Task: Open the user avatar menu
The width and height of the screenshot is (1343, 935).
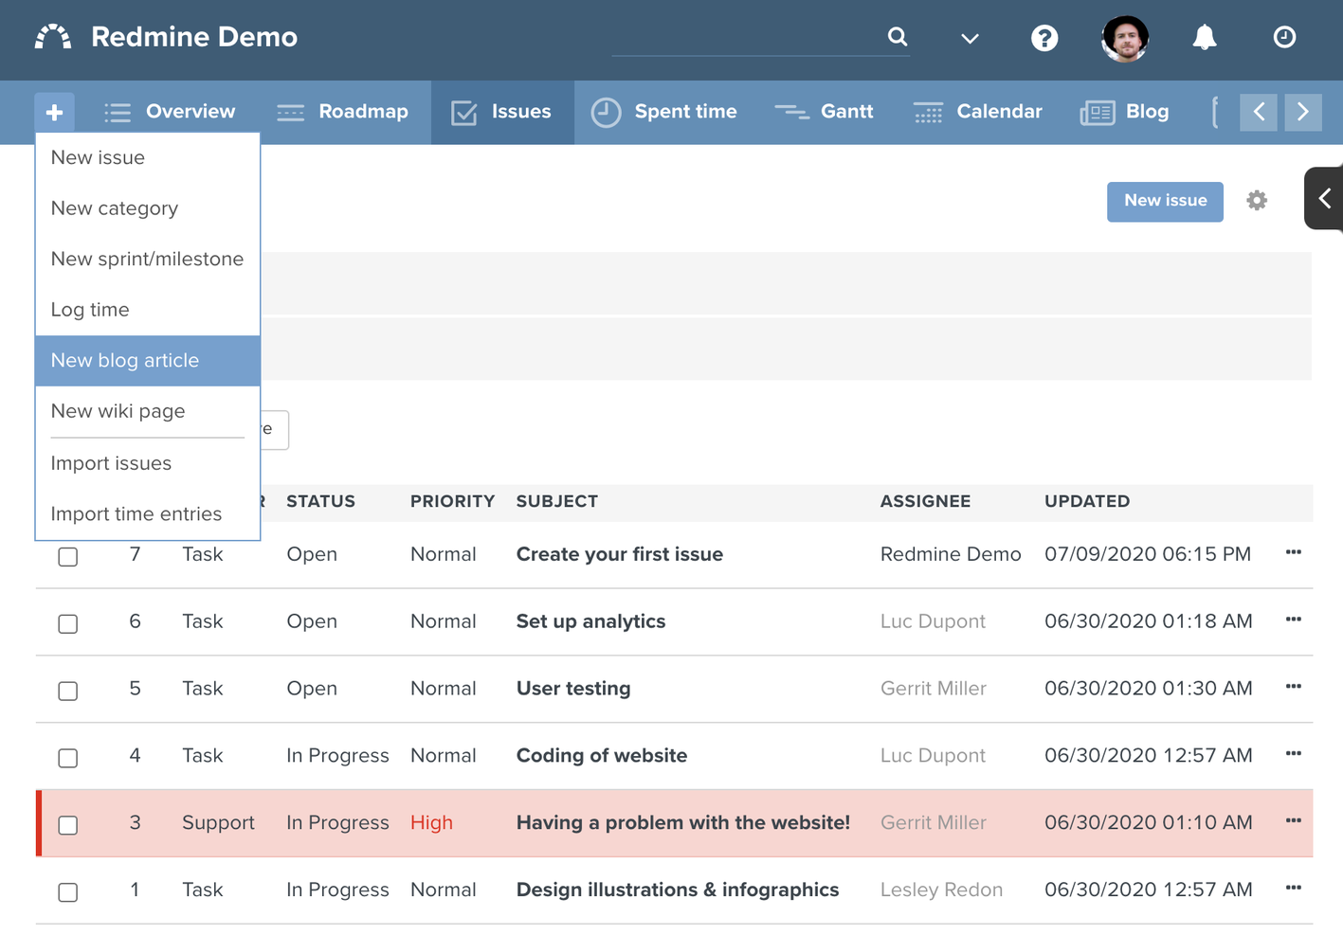Action: 1125,38
